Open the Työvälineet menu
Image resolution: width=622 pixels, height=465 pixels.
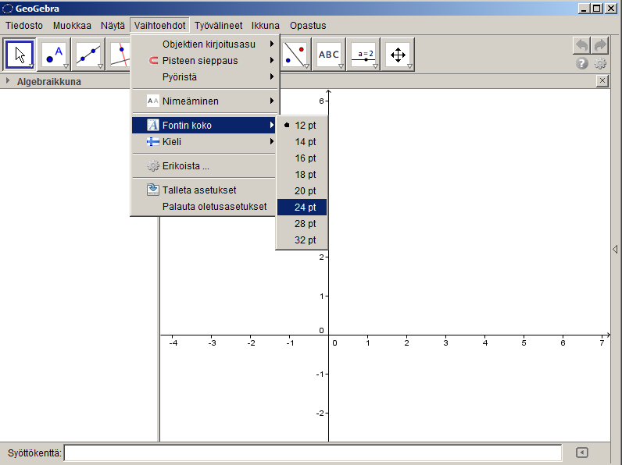click(x=218, y=25)
